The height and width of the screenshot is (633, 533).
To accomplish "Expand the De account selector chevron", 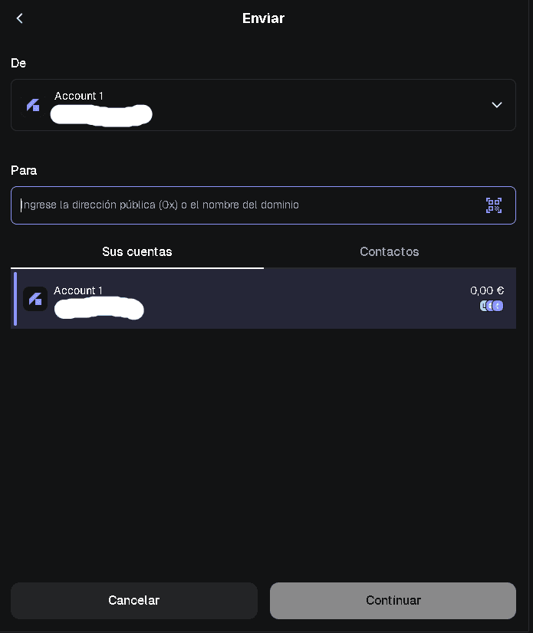I will click(x=496, y=104).
